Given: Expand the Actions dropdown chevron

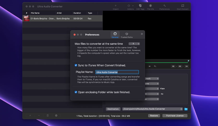Looking at the screenshot, I should (x=133, y=6).
